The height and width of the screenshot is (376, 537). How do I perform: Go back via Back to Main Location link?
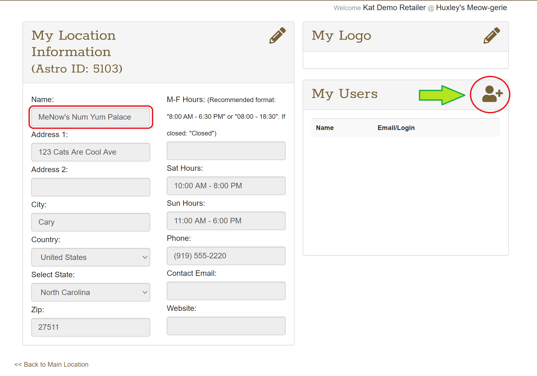[x=52, y=365]
